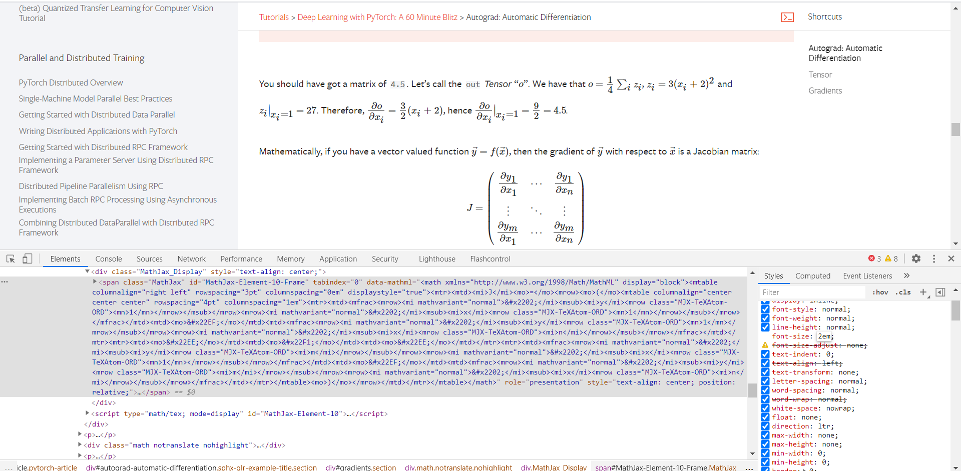Click the three-dot gutter icon beside selected span

5,282
